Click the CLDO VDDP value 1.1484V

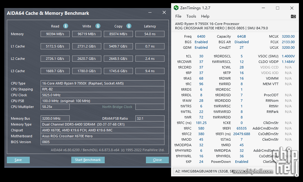288,62
